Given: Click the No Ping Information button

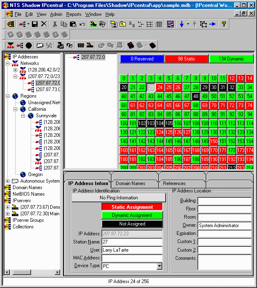Looking at the screenshot, I should point(118,198).
